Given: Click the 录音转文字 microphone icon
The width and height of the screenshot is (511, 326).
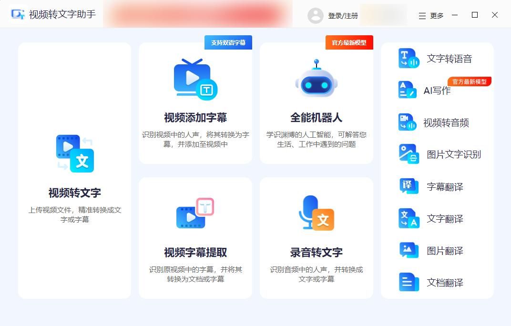Looking at the screenshot, I should (x=317, y=213).
